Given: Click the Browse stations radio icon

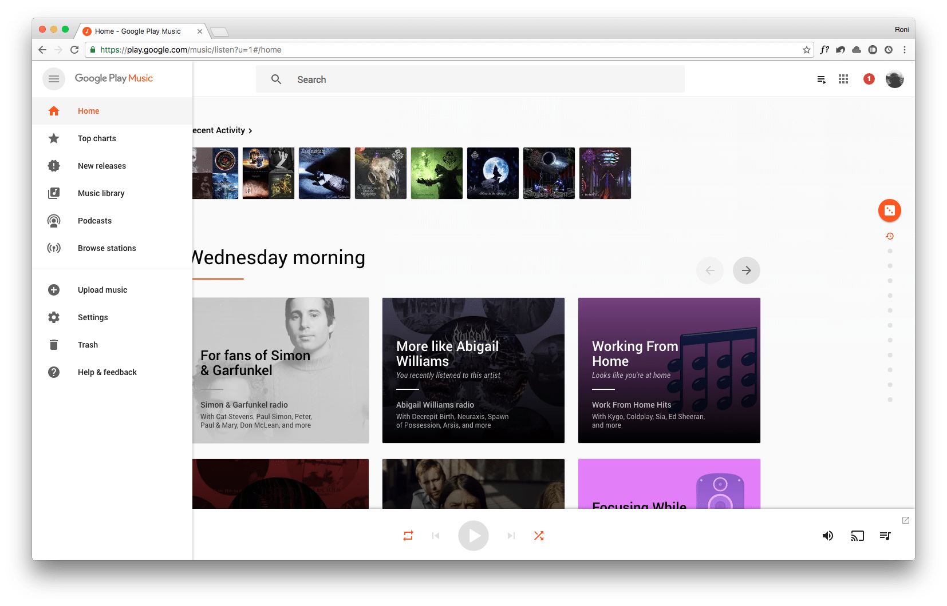Looking at the screenshot, I should 54,248.
